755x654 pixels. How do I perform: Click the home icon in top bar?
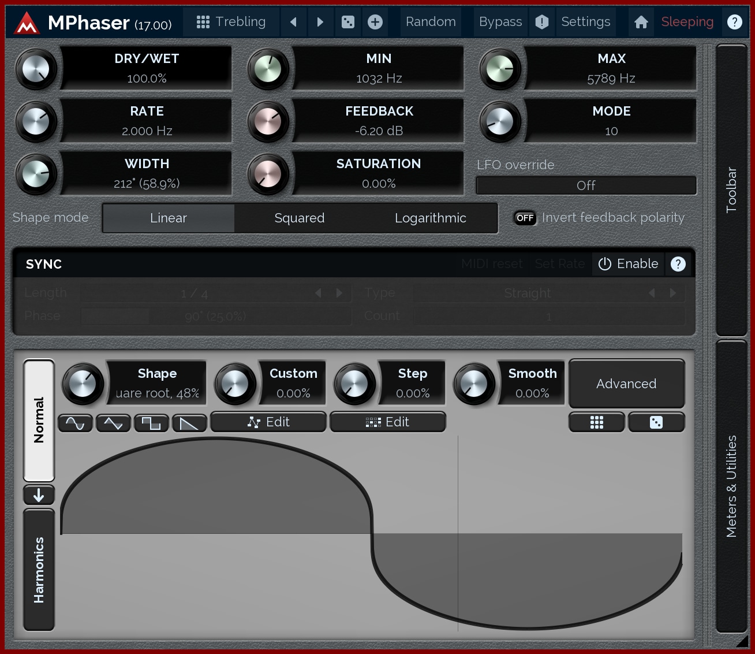click(x=641, y=22)
